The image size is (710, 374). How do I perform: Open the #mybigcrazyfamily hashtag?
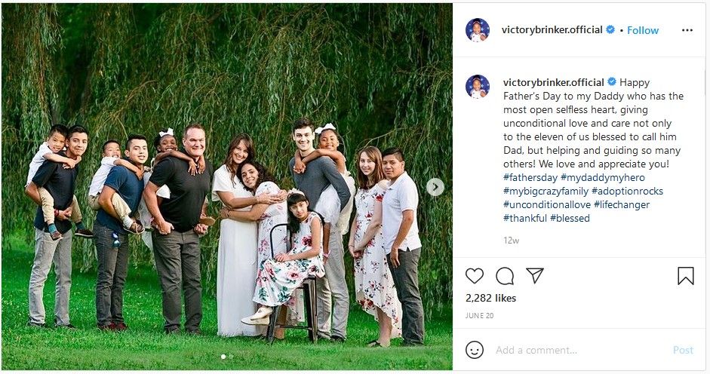[x=546, y=191]
